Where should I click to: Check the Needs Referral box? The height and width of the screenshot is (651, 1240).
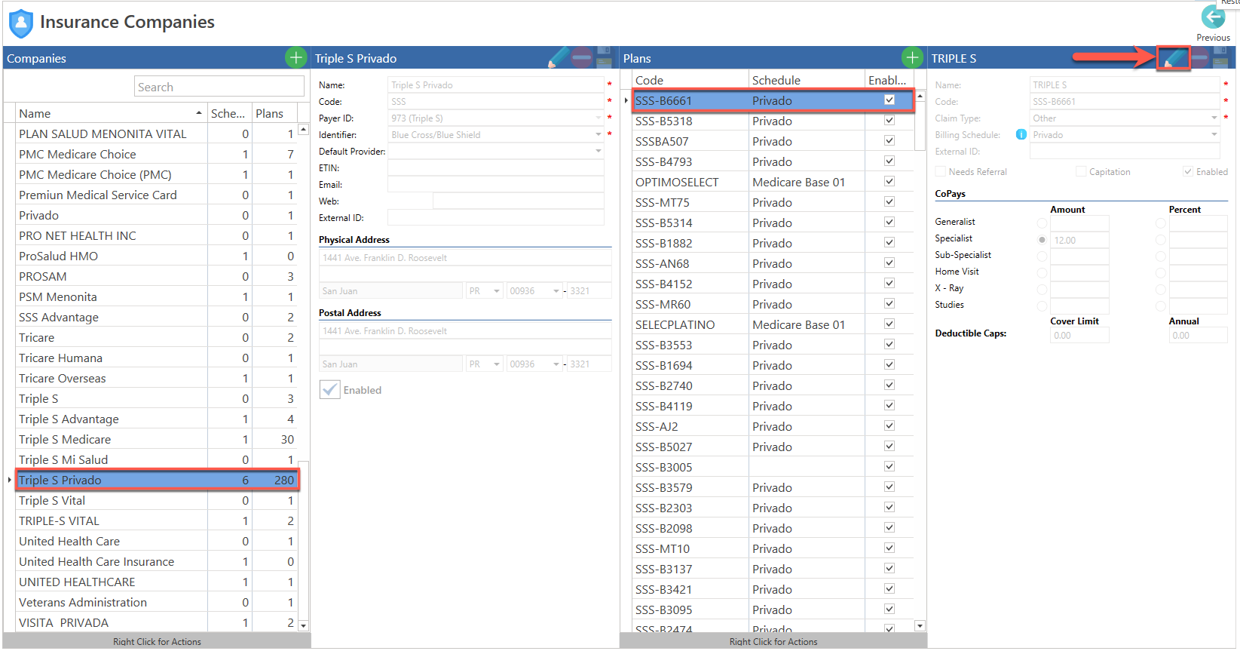(x=940, y=171)
